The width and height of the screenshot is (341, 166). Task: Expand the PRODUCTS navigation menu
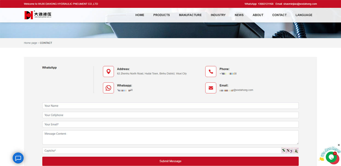[161, 15]
